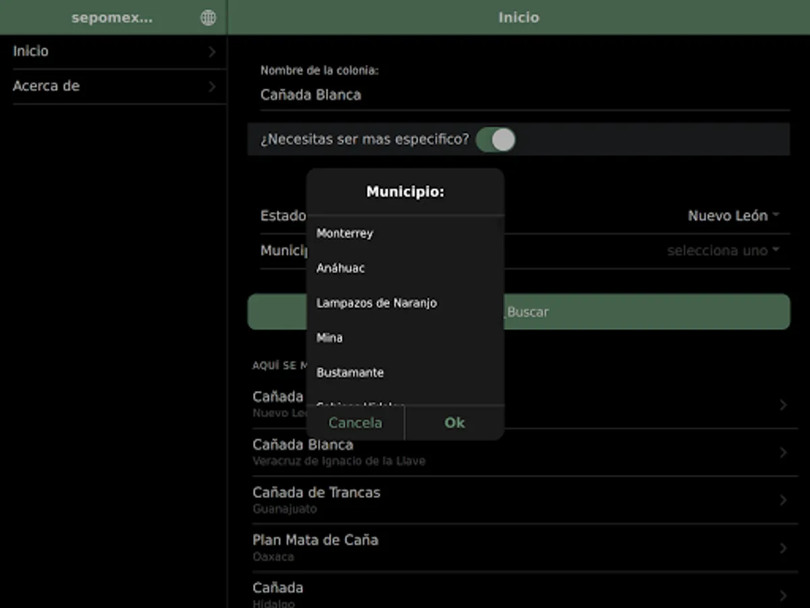Click chevron on the first Nuevo León result row
Image resolution: width=810 pixels, height=608 pixels.
[783, 405]
